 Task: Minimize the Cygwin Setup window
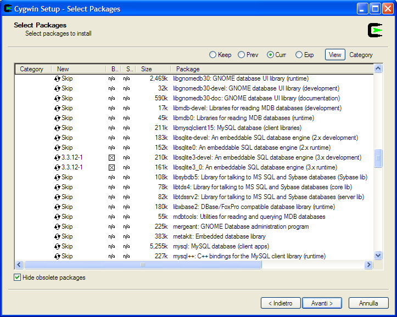(x=362, y=9)
